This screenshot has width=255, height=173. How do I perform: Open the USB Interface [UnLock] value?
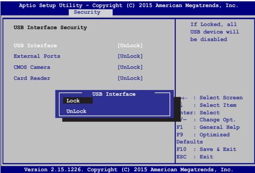click(x=130, y=45)
